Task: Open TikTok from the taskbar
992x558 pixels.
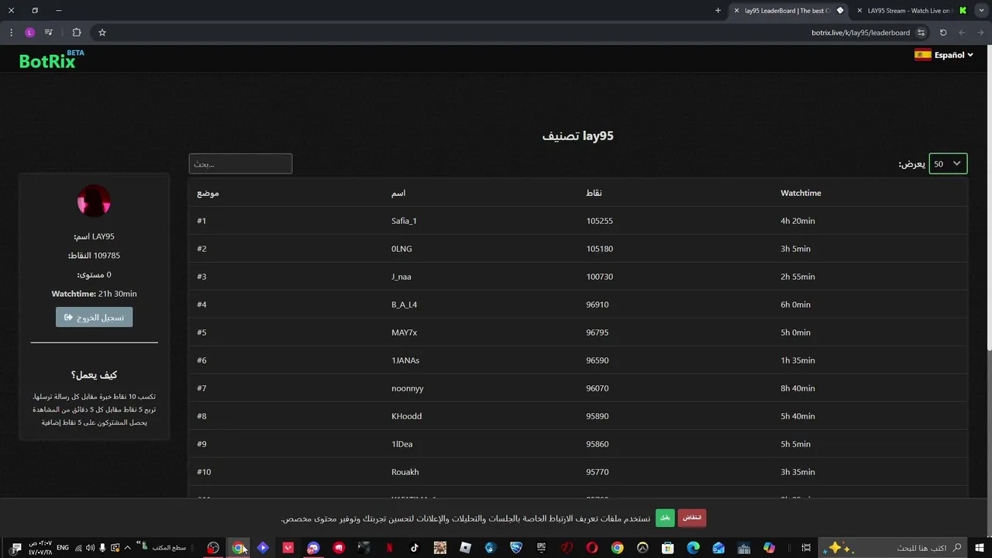Action: tap(415, 548)
